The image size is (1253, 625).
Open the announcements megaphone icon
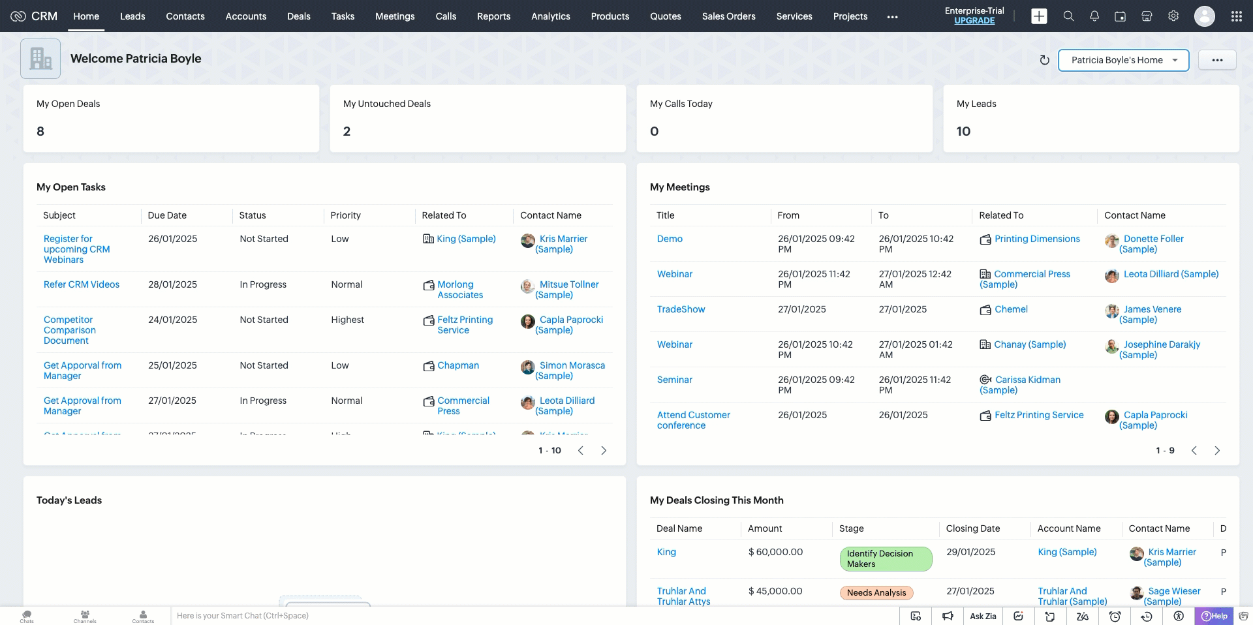[948, 616]
